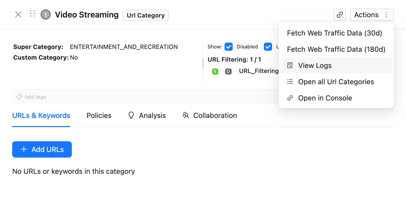The height and width of the screenshot is (208, 406).
Task: Choose Open all Url Categories
Action: pos(336,82)
